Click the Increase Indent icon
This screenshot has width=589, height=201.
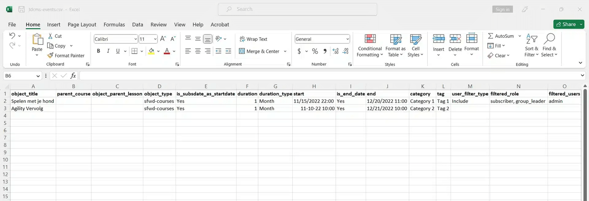pos(228,51)
